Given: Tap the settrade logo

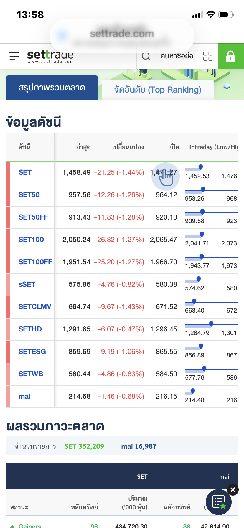Looking at the screenshot, I should (50, 56).
